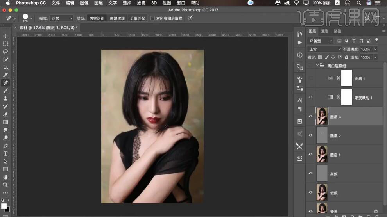Toggle visibility of 渐变映射 1 layer
The height and width of the screenshot is (217, 387).
[311, 97]
